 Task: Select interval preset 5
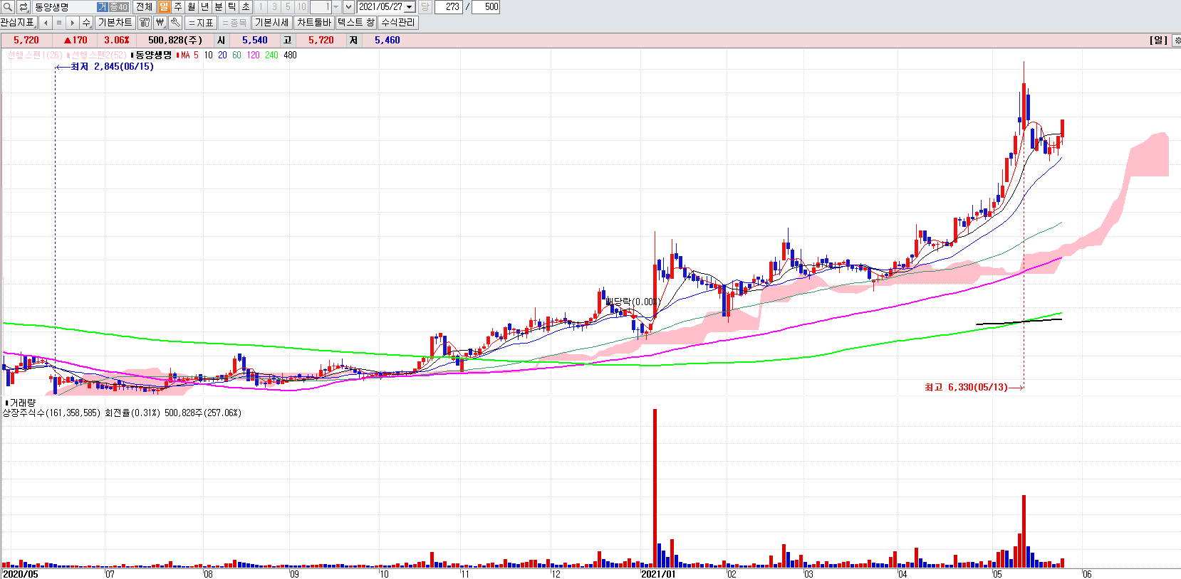[x=288, y=7]
